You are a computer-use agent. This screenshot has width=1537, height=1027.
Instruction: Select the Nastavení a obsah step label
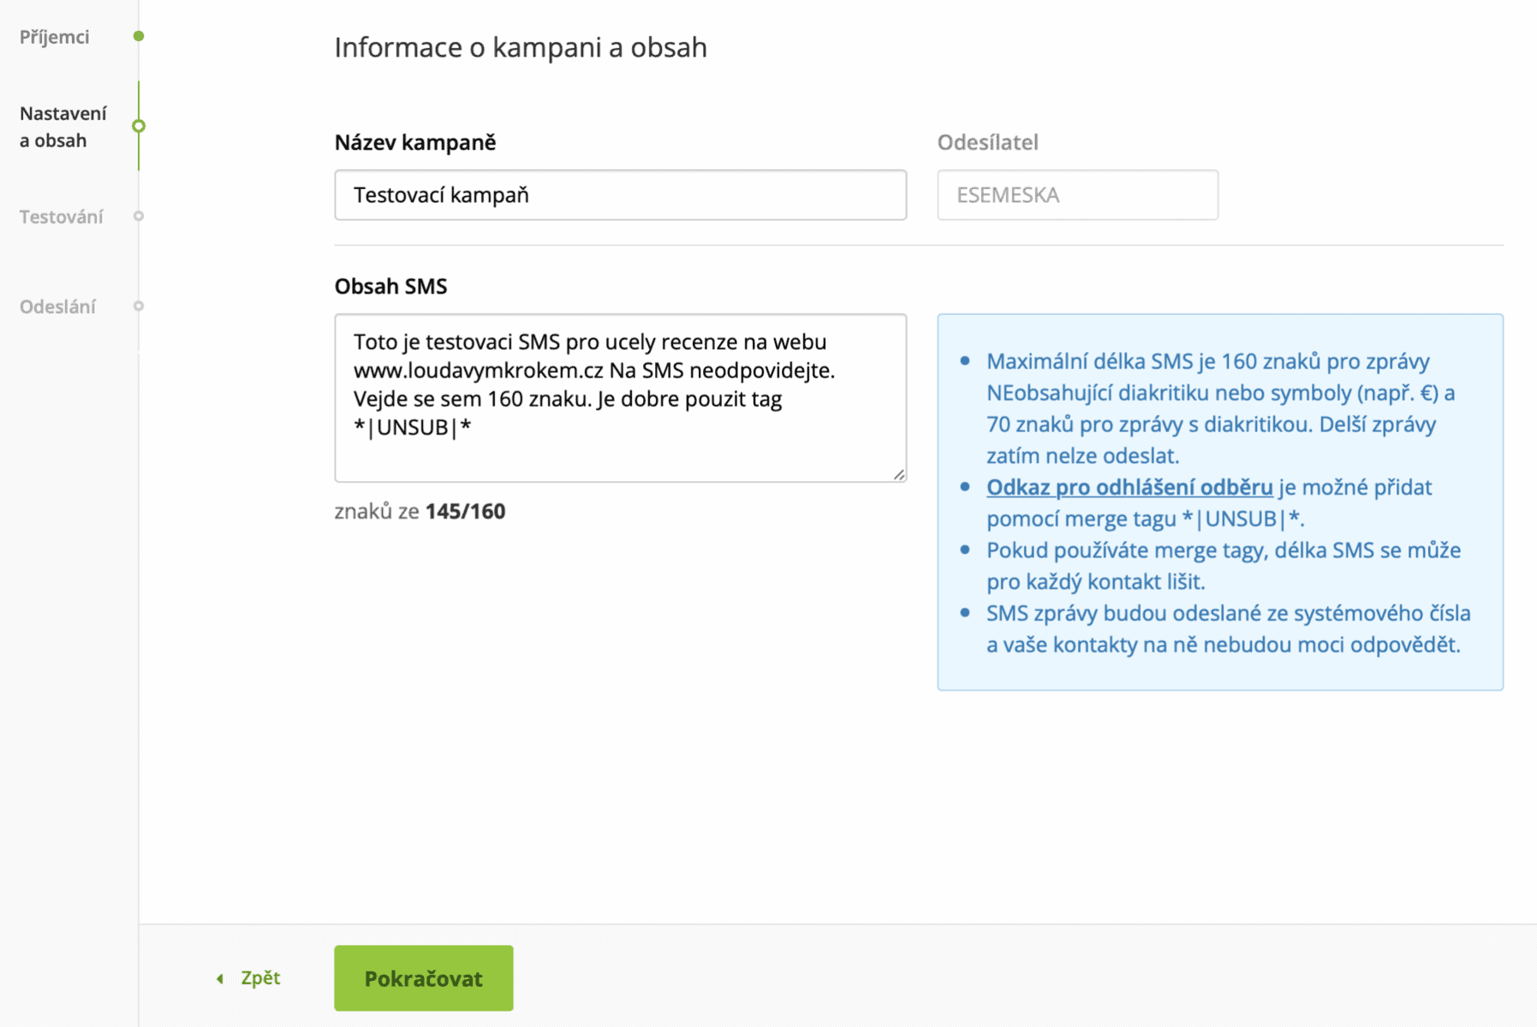point(63,127)
